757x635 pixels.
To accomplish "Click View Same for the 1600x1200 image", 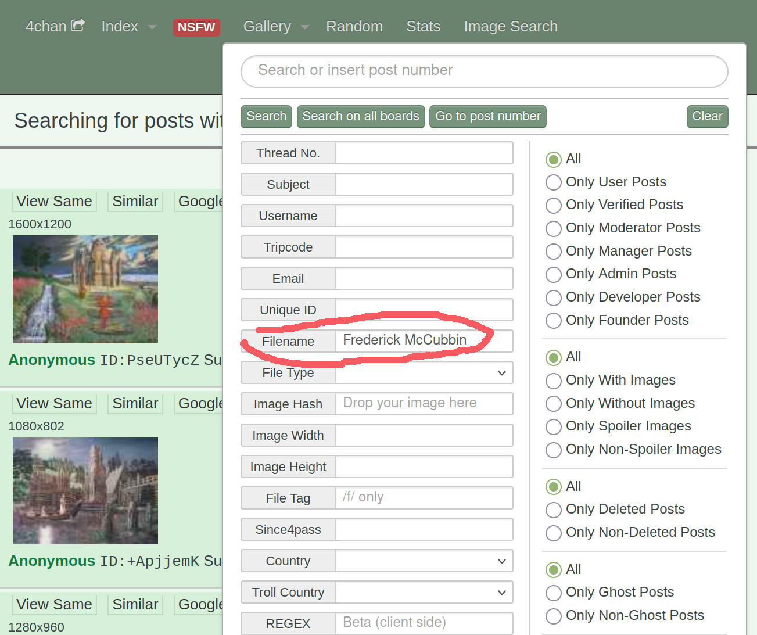I will (54, 201).
